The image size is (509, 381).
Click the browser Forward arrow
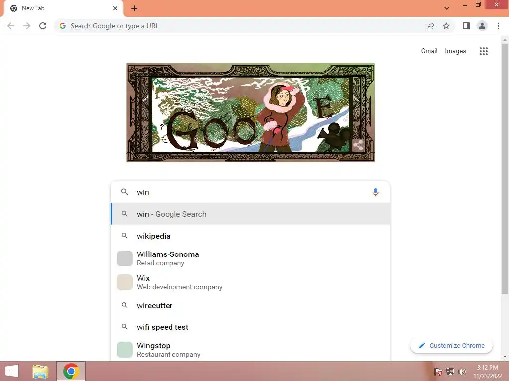tap(27, 26)
